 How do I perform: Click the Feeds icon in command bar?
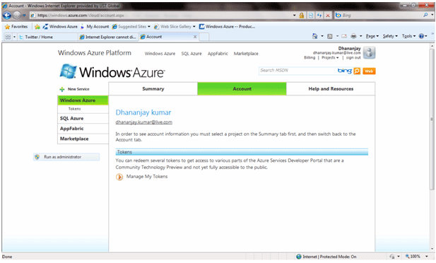pyautogui.click(x=330, y=36)
